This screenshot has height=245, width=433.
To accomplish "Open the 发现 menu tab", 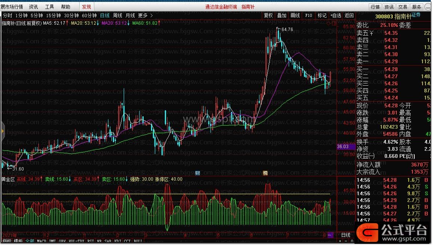I will pyautogui.click(x=86, y=7).
